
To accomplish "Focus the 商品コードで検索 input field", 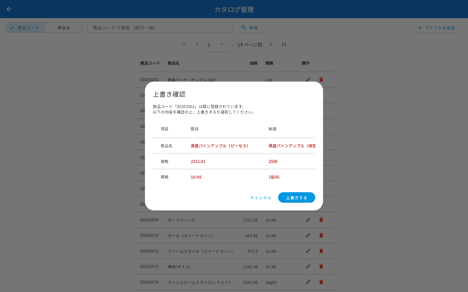I will [x=160, y=28].
